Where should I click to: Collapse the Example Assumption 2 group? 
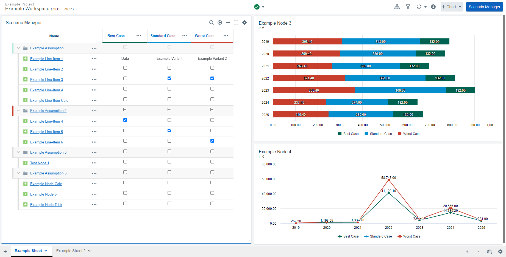(x=18, y=111)
